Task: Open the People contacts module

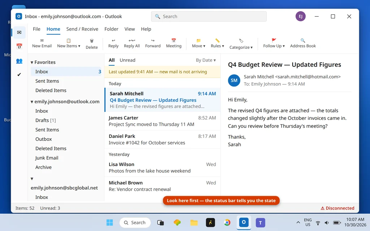Action: [x=20, y=61]
